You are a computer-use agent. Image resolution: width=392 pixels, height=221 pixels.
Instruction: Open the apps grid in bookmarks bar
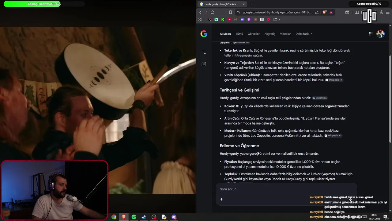(200, 19)
